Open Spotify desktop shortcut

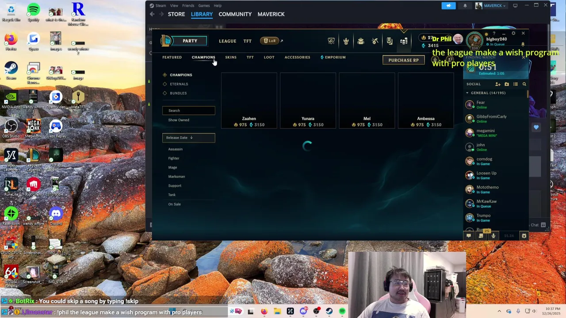(x=33, y=12)
